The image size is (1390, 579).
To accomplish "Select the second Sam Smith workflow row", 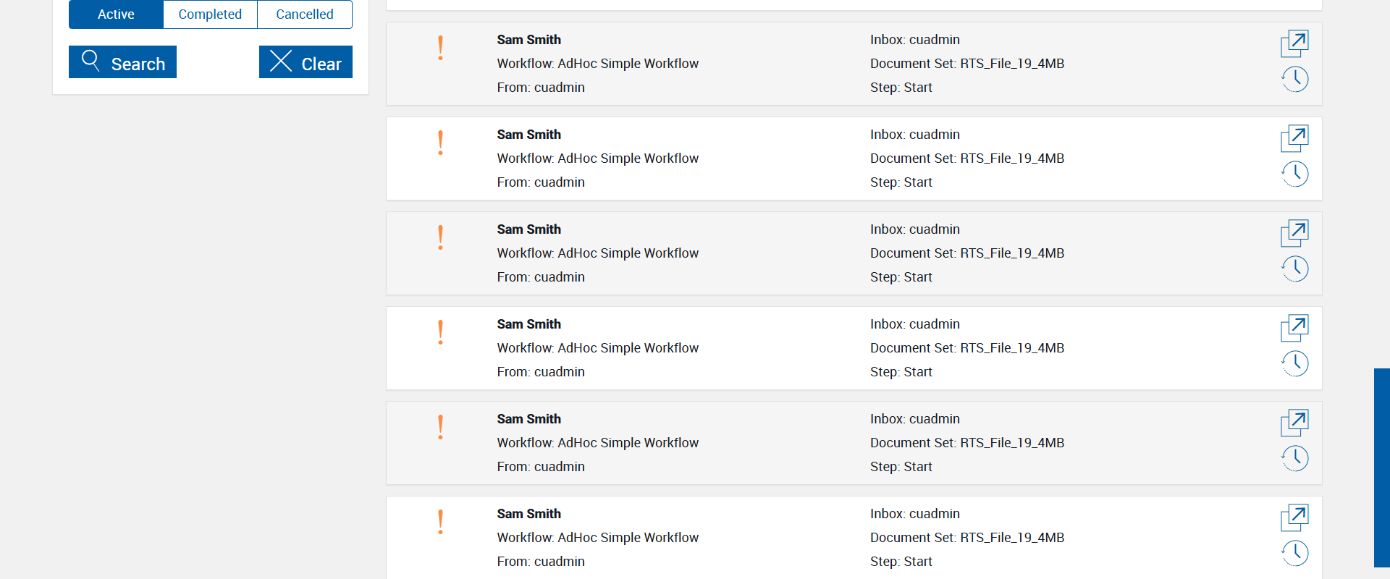I will pos(724,159).
